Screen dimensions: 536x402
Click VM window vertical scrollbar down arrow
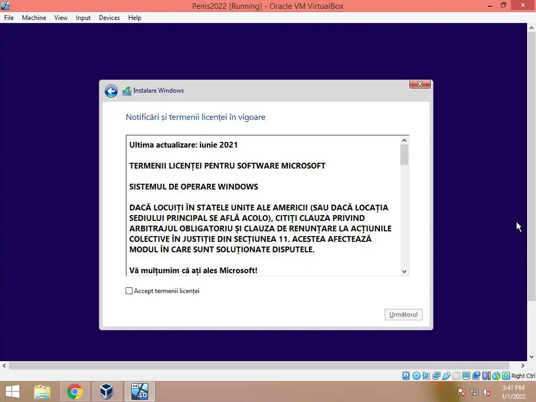532,357
